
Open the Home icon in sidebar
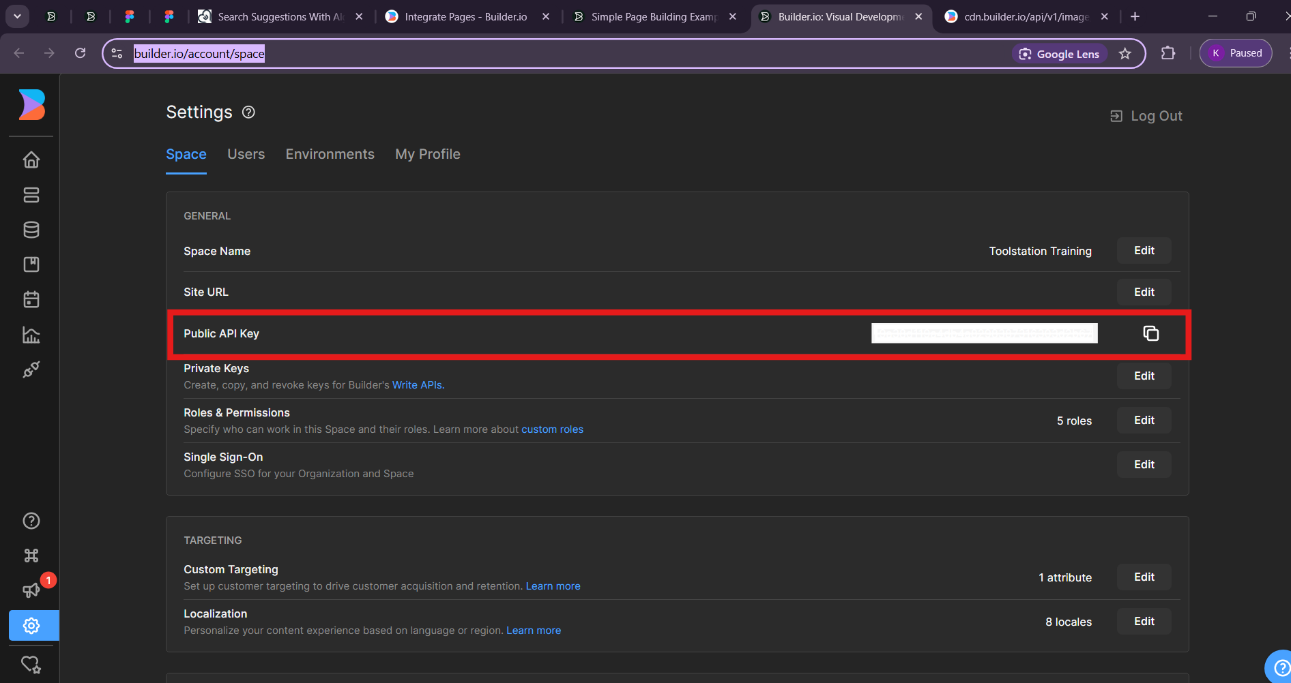[x=31, y=160]
